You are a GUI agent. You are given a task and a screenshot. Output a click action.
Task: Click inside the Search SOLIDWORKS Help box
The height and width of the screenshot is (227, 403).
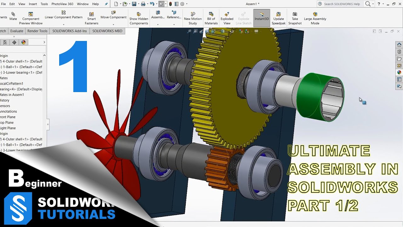tap(343, 4)
